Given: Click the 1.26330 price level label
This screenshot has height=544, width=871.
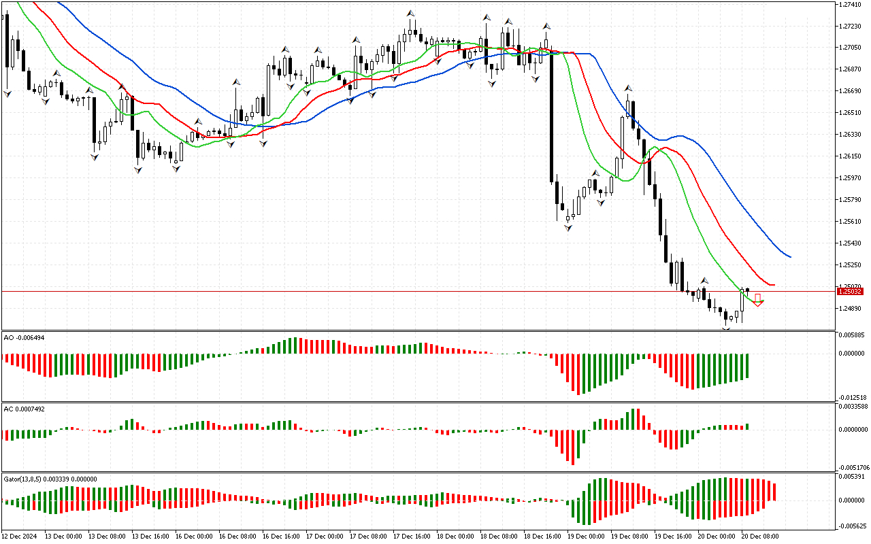Looking at the screenshot, I should (851, 135).
